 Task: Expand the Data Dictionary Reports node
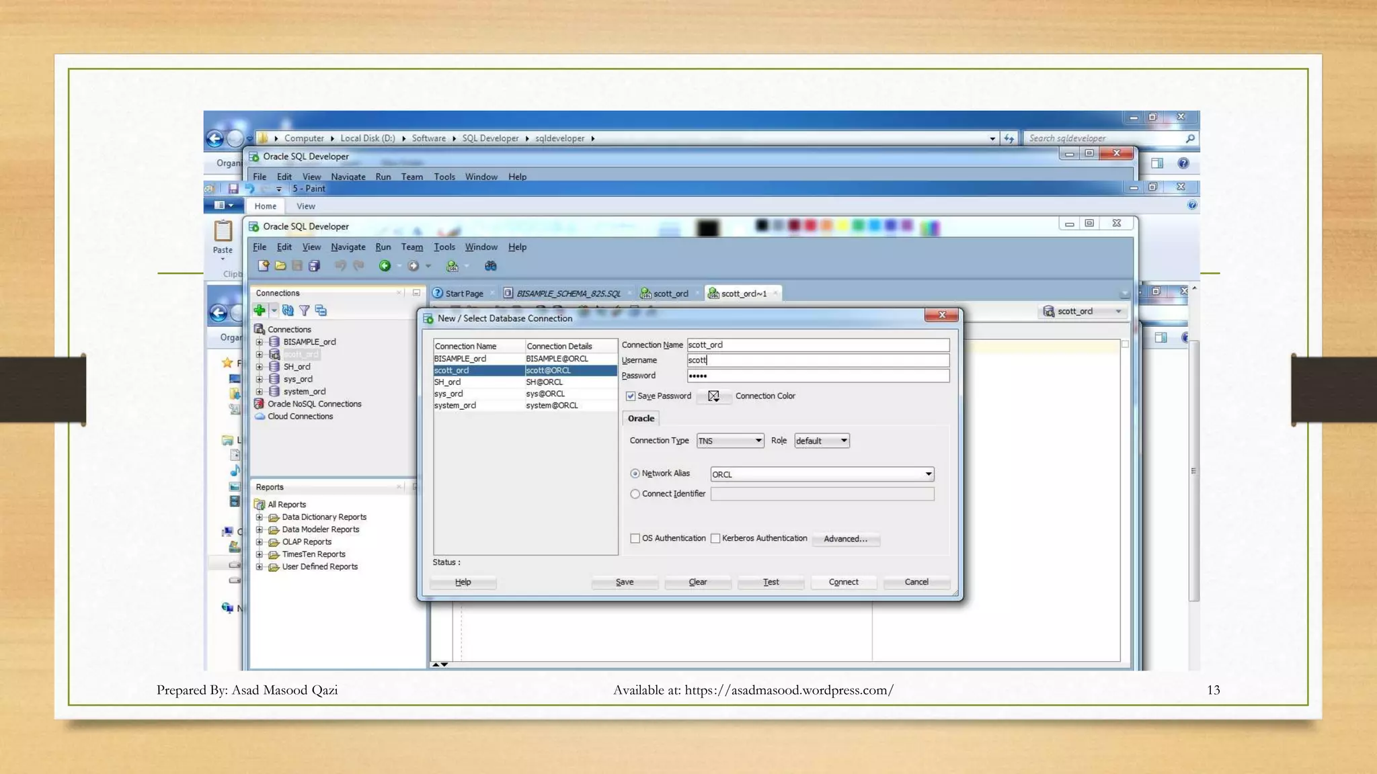pos(260,517)
